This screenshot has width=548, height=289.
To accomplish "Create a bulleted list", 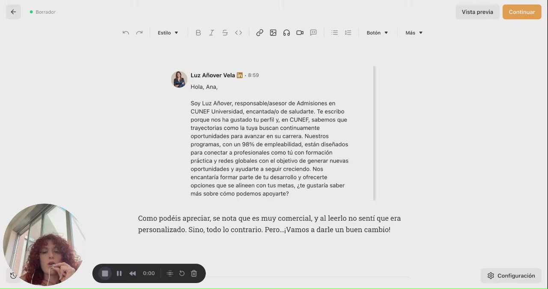I will click(x=335, y=33).
